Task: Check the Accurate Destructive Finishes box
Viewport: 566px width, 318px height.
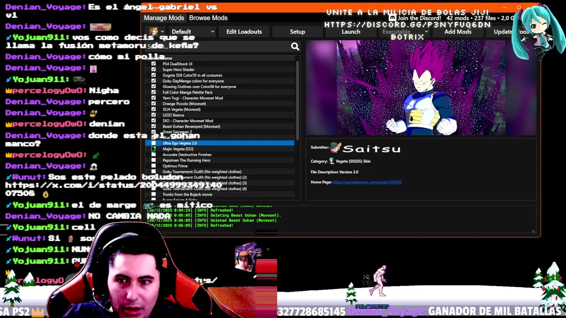Action: tap(153, 155)
